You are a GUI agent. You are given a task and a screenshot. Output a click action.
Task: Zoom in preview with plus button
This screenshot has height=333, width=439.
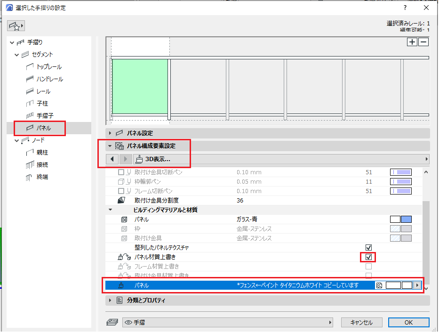(x=412, y=42)
